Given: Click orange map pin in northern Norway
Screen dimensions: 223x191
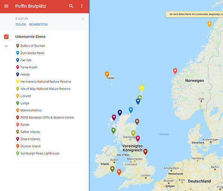Looking at the screenshot, I should (209, 24).
